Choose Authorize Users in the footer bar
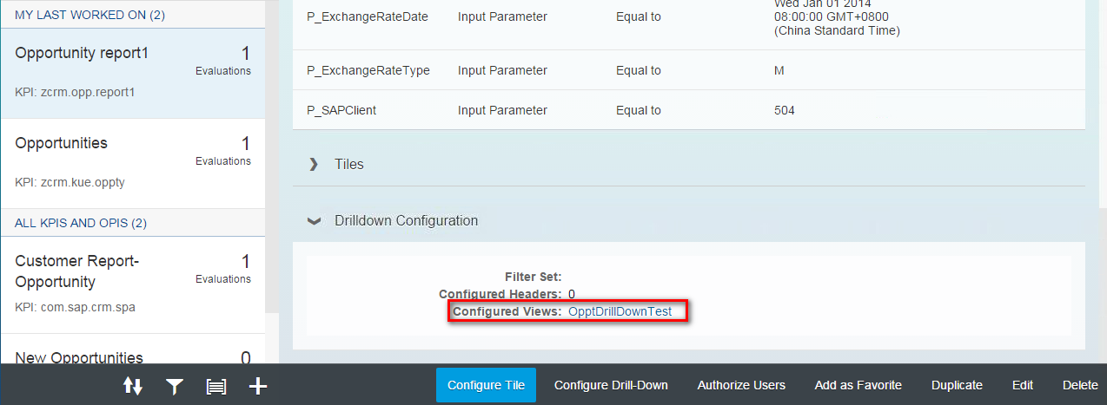Screen dimensions: 1107x405 (x=741, y=385)
